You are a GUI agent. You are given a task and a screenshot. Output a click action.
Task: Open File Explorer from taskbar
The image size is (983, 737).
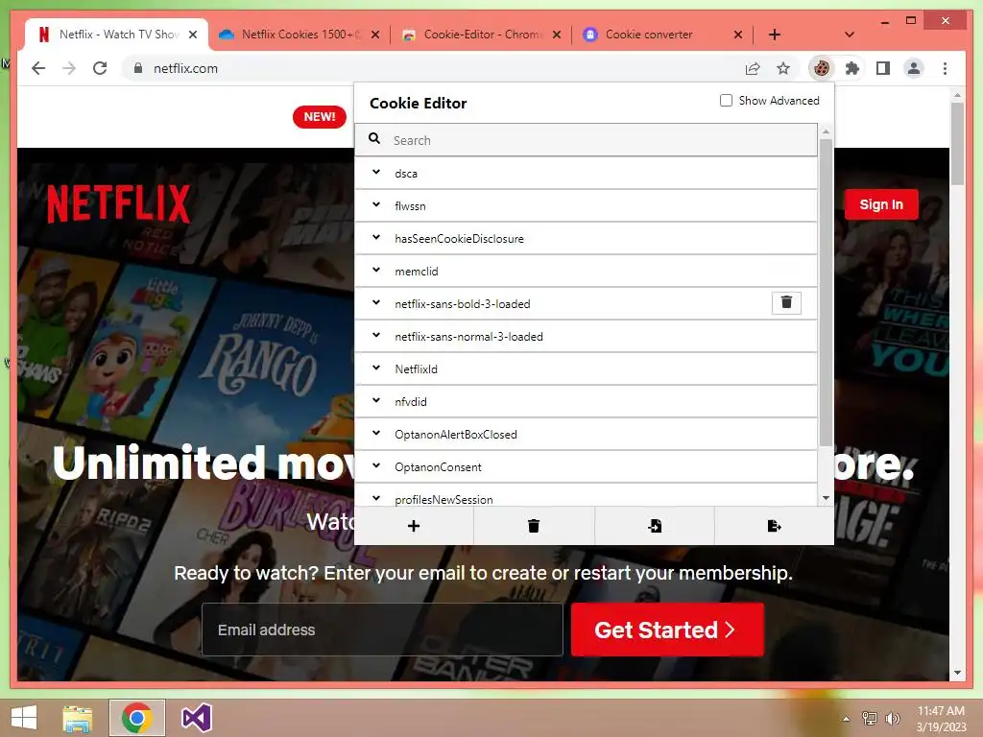(x=78, y=718)
